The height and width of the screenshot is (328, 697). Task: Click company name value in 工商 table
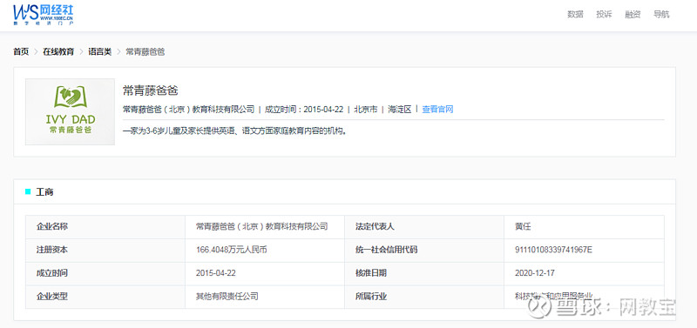tap(262, 227)
